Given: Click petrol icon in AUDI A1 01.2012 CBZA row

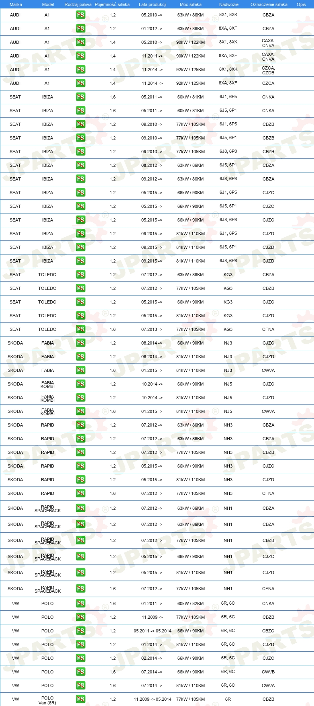Looking at the screenshot, I should coord(80,29).
